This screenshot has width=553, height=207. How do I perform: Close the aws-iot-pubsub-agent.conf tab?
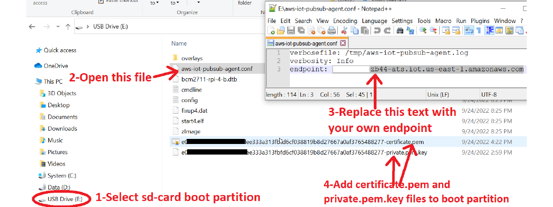pos(343,43)
